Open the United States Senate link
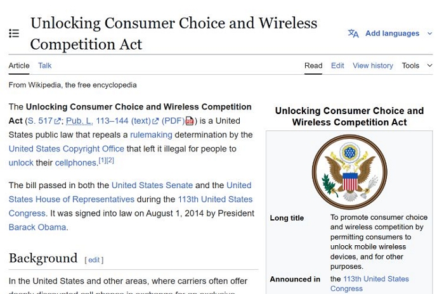Viewport: 444px width, 294px height. pyautogui.click(x=152, y=185)
